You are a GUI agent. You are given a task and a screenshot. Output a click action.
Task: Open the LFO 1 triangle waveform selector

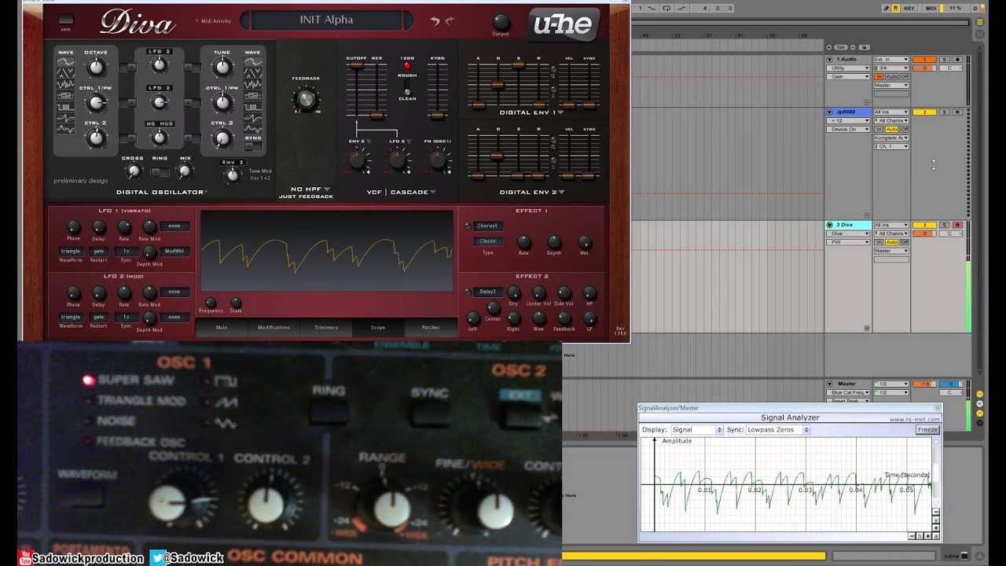(71, 251)
